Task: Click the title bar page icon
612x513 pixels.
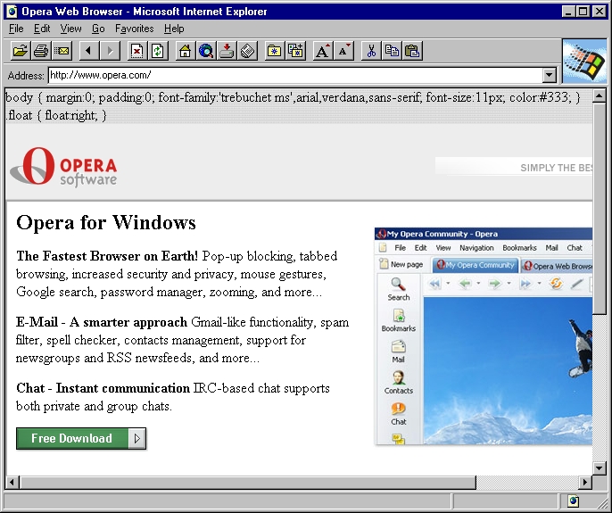Action: click(12, 12)
